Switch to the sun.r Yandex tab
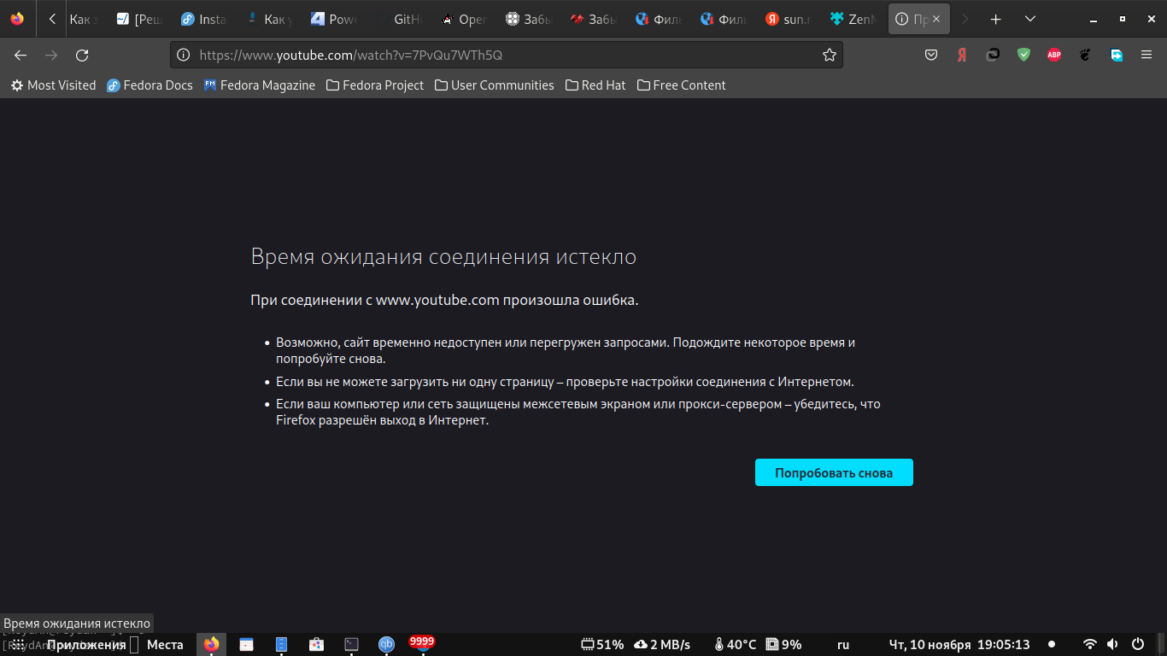 tap(789, 19)
